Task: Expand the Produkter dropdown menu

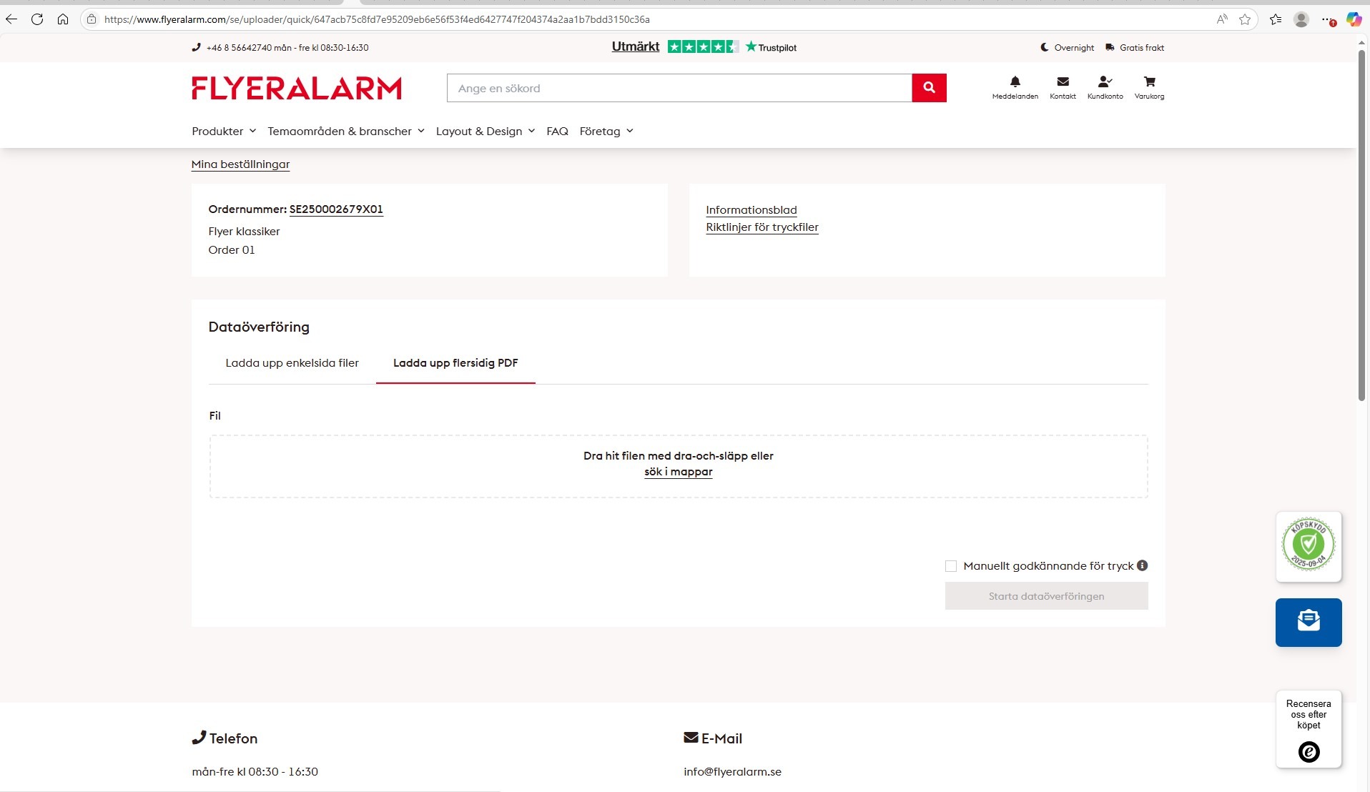Action: tap(223, 132)
